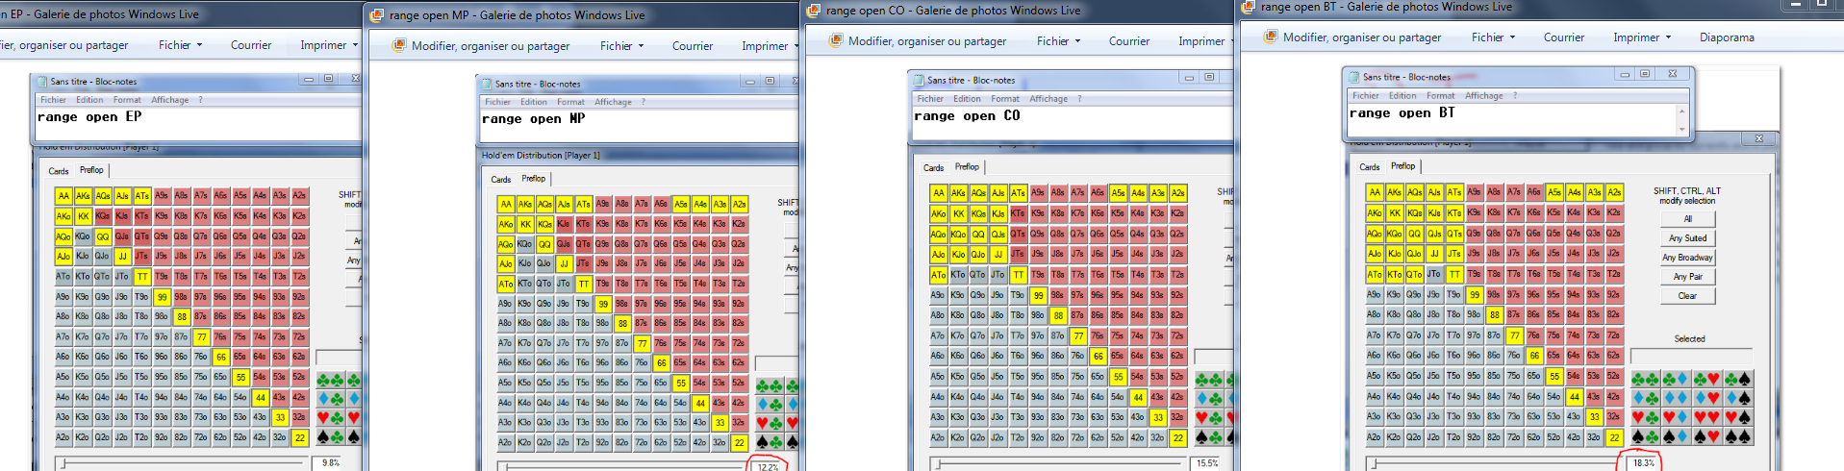The width and height of the screenshot is (1844, 471).
Task: Click Modifier icon in range open MP gallery
Action: tap(399, 45)
